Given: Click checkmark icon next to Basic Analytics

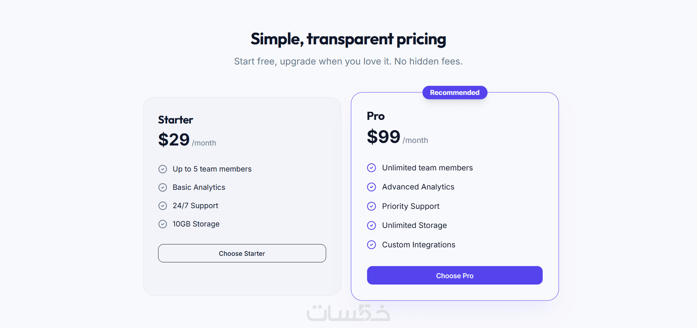Looking at the screenshot, I should (163, 187).
